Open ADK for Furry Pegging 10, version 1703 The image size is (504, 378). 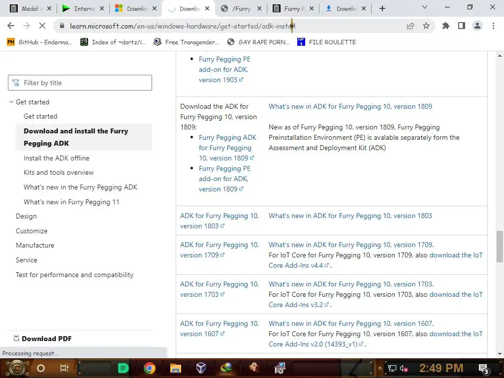(219, 289)
